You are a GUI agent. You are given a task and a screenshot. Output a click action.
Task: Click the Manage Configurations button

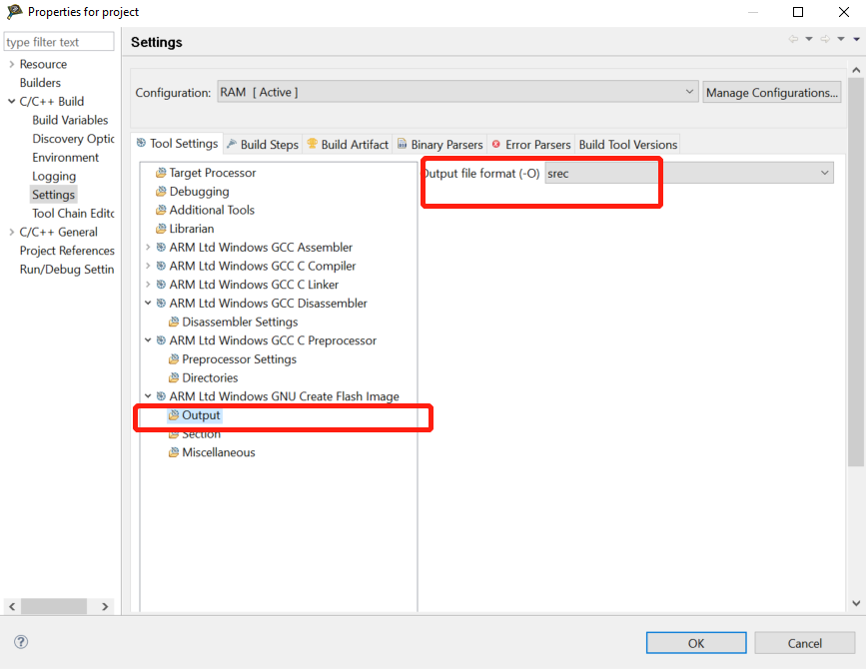tap(771, 91)
